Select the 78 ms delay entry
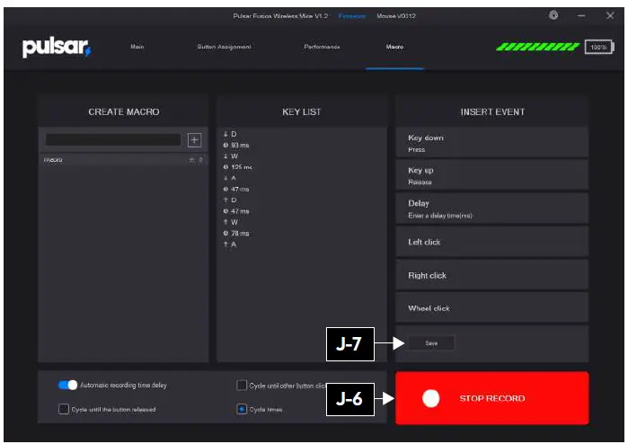This screenshot has width=628, height=444. click(236, 233)
